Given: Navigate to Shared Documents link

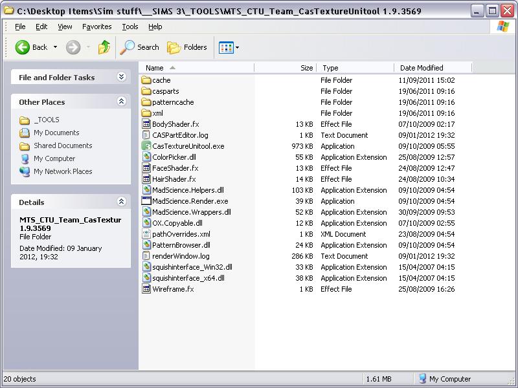Looking at the screenshot, I should pos(62,147).
